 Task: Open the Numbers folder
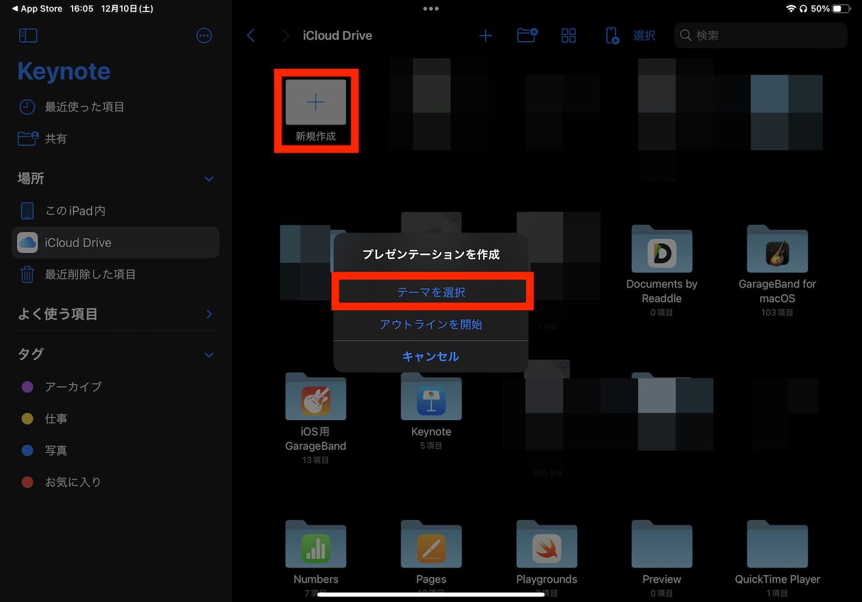point(316,558)
